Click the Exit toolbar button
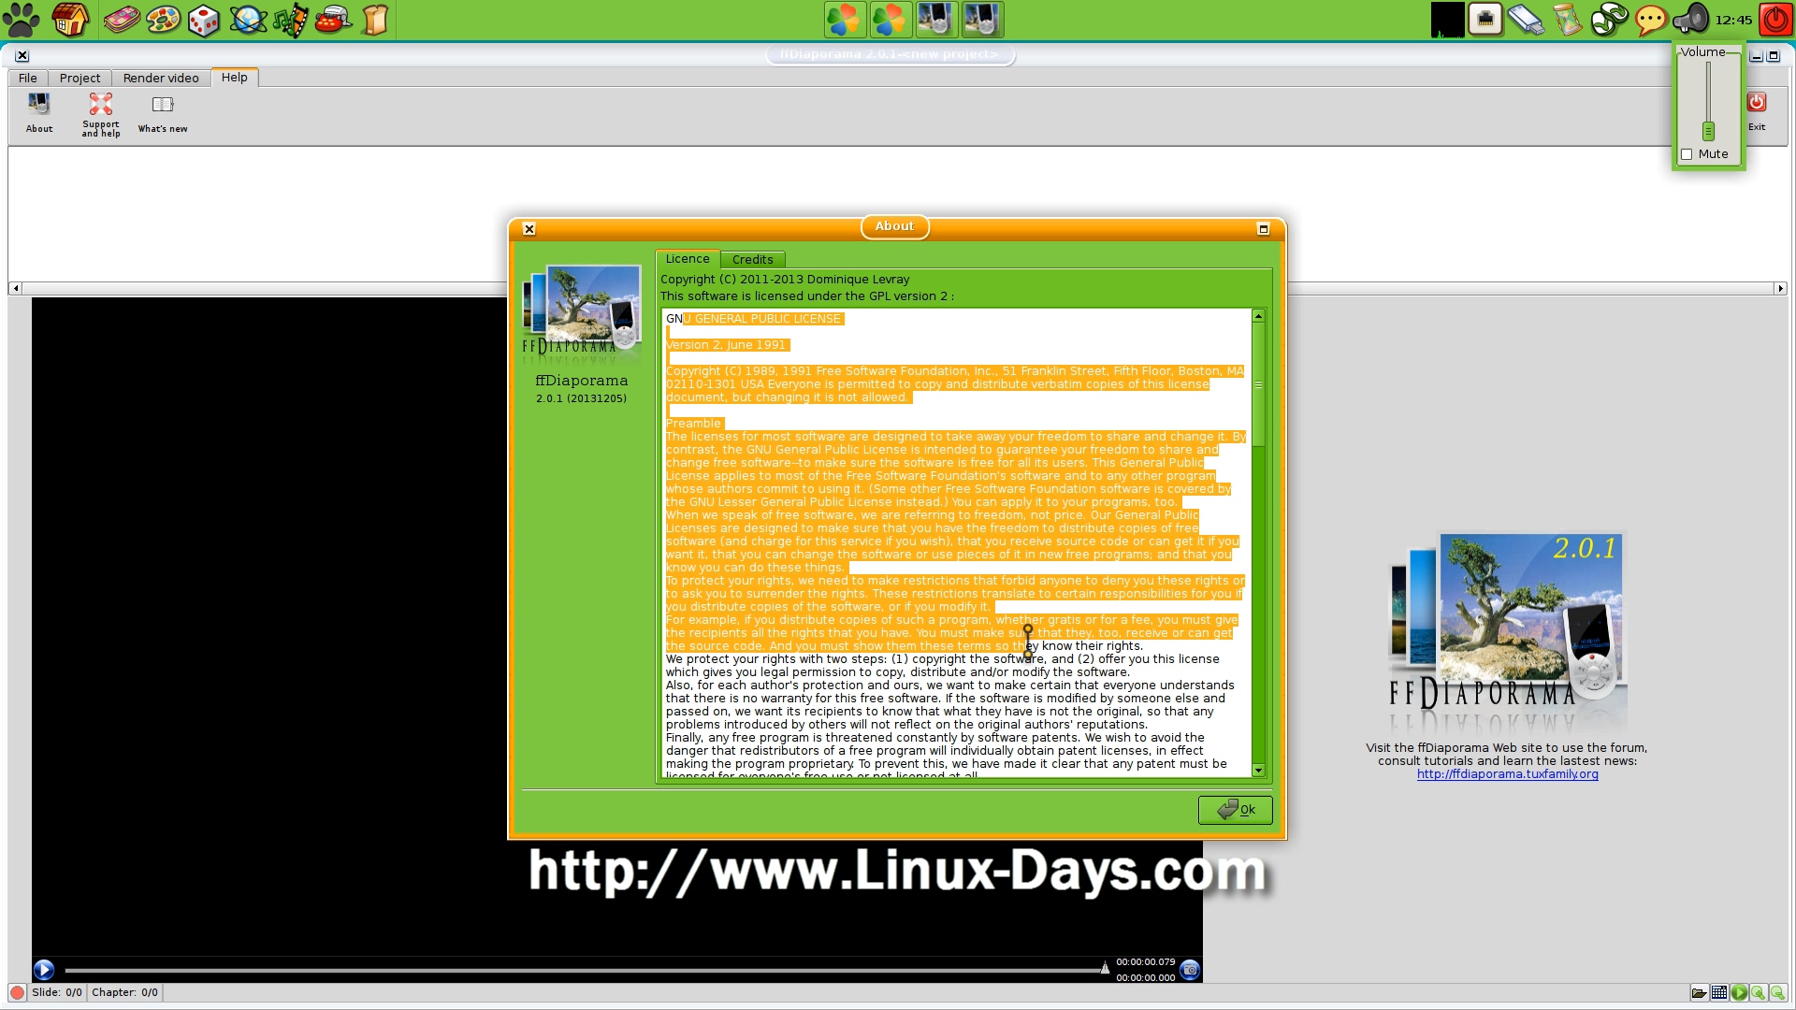The height and width of the screenshot is (1010, 1796). pos(1757,111)
